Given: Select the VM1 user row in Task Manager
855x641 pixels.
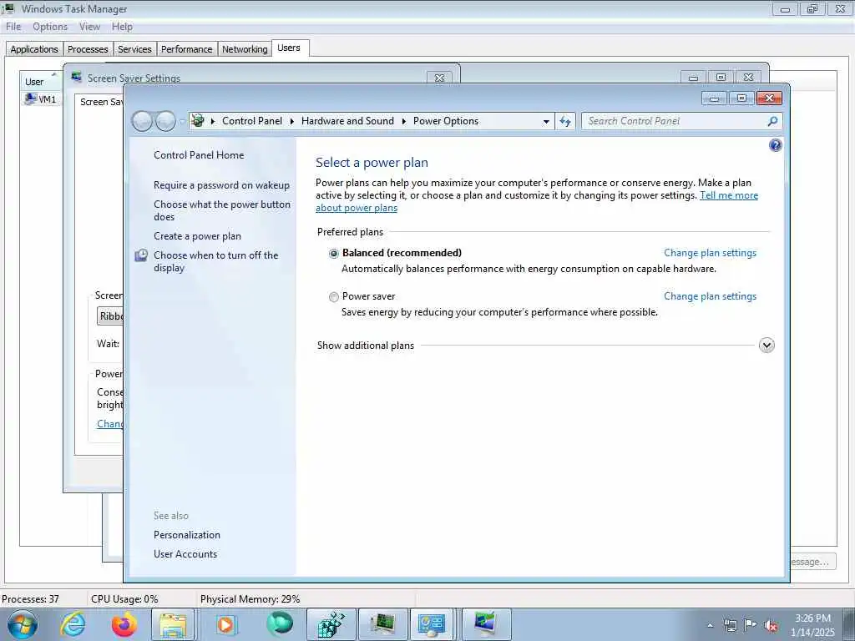Looking at the screenshot, I should pos(41,99).
